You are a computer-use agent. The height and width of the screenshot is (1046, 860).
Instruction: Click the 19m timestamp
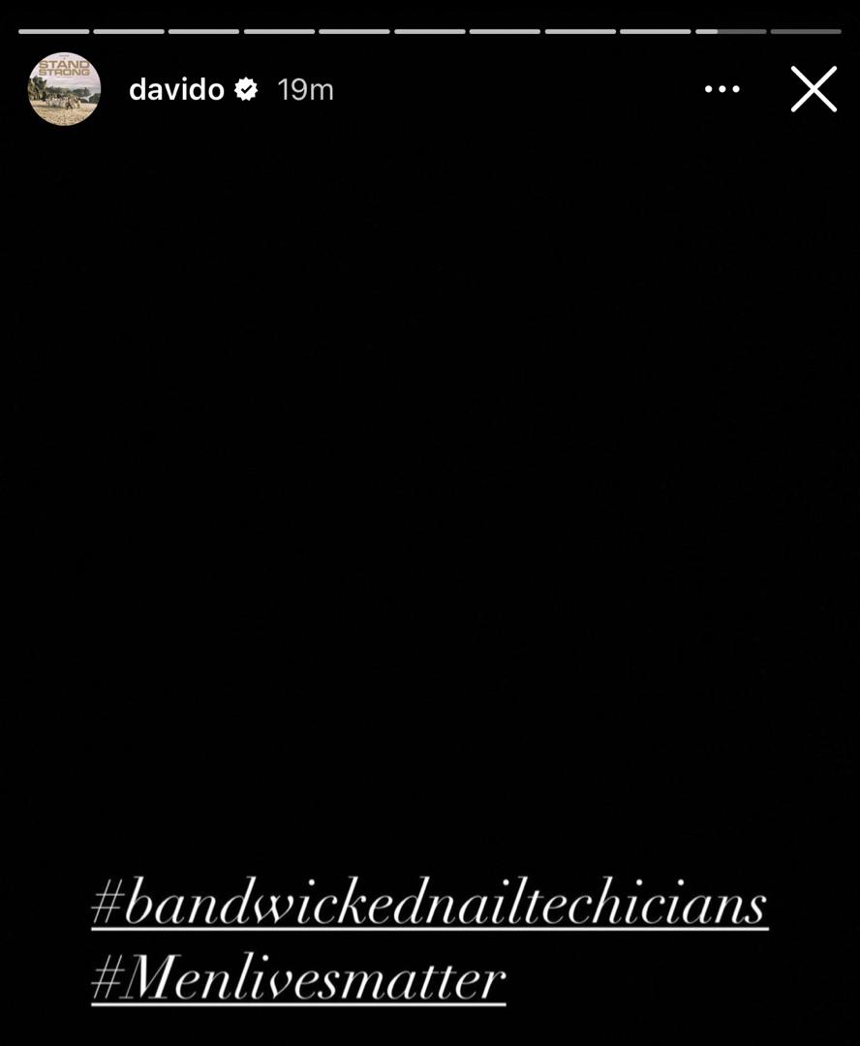point(305,89)
